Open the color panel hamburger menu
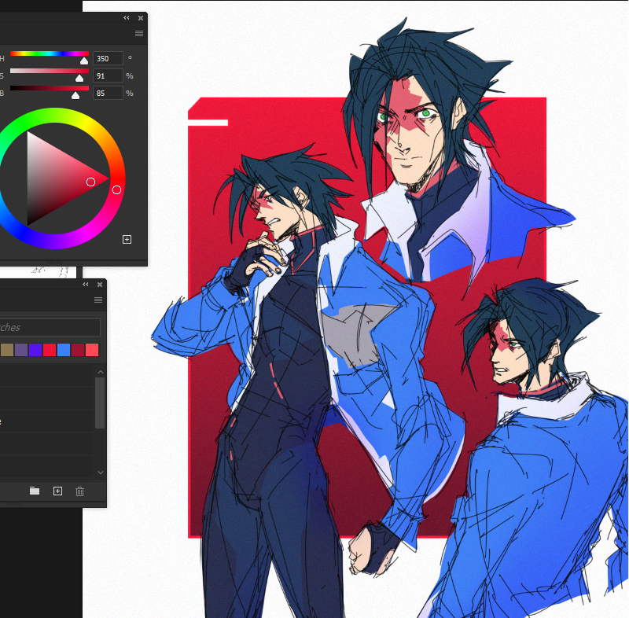This screenshot has height=618, width=629. tap(139, 33)
